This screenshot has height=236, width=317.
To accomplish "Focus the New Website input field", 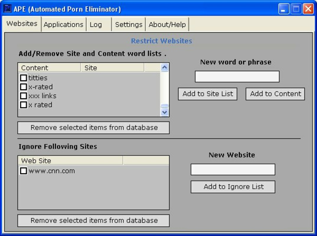I will [x=233, y=170].
